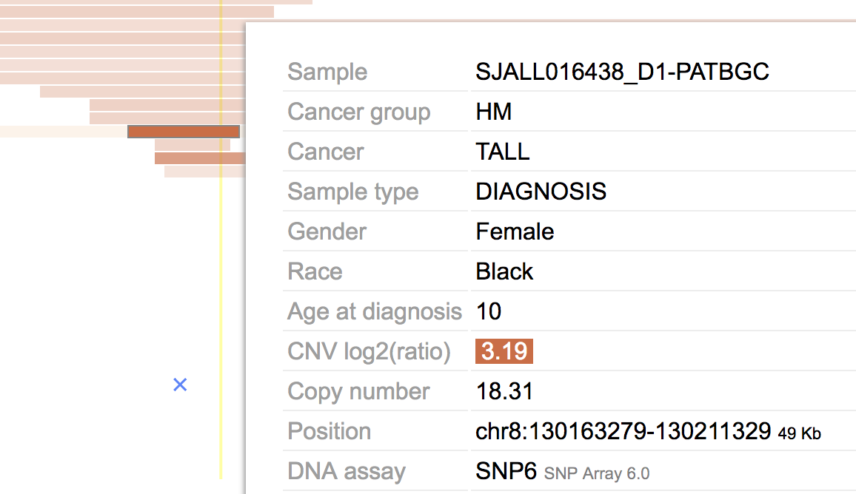Click the short light segment just below dark bar
Image resolution: width=856 pixels, height=494 pixels.
click(193, 145)
